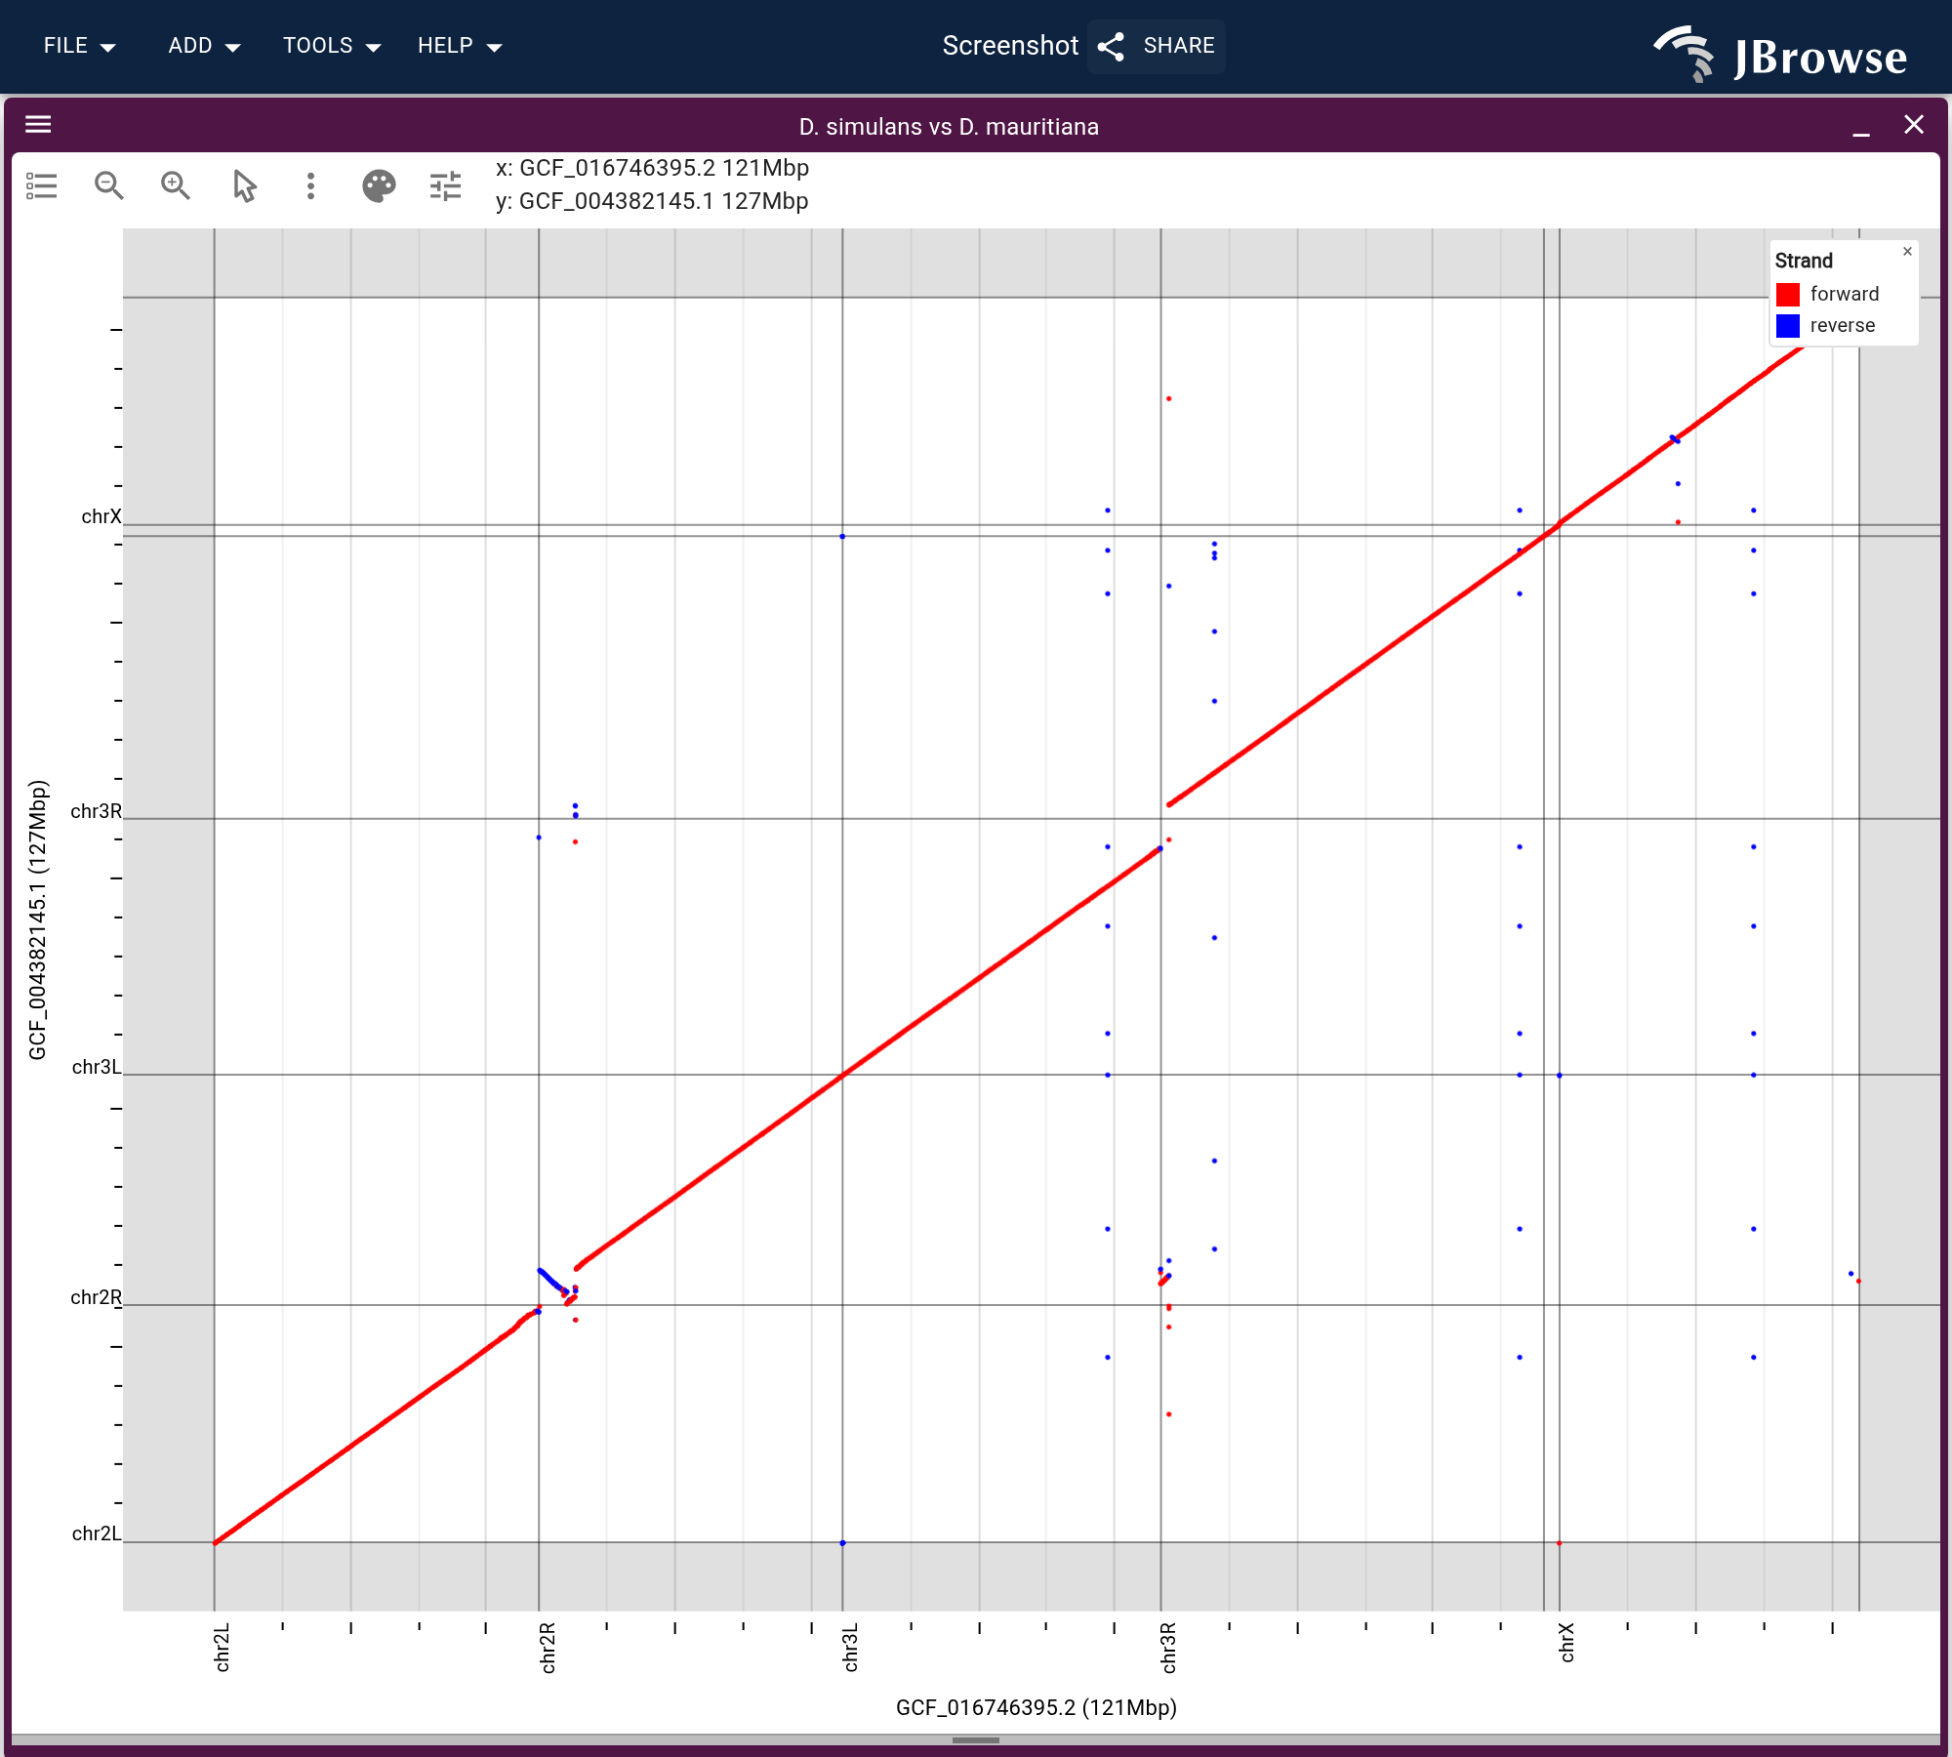Open the track selector list icon
The image size is (1952, 1757).
[x=42, y=185]
